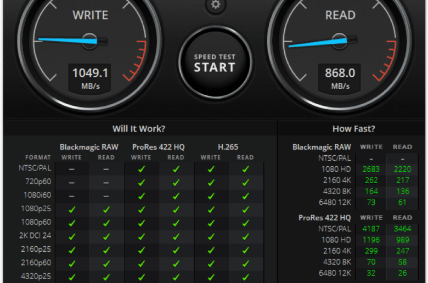The height and width of the screenshot is (283, 428).
Task: Click Blackmagic RAW WRITE checkmark for 1080p25
Action: pyautogui.click(x=72, y=210)
